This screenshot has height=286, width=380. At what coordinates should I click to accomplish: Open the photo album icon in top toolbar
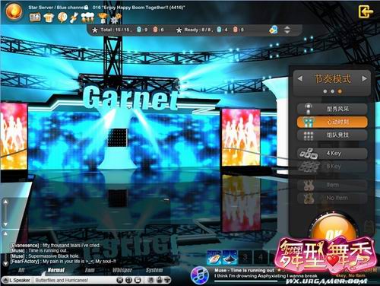35,17
